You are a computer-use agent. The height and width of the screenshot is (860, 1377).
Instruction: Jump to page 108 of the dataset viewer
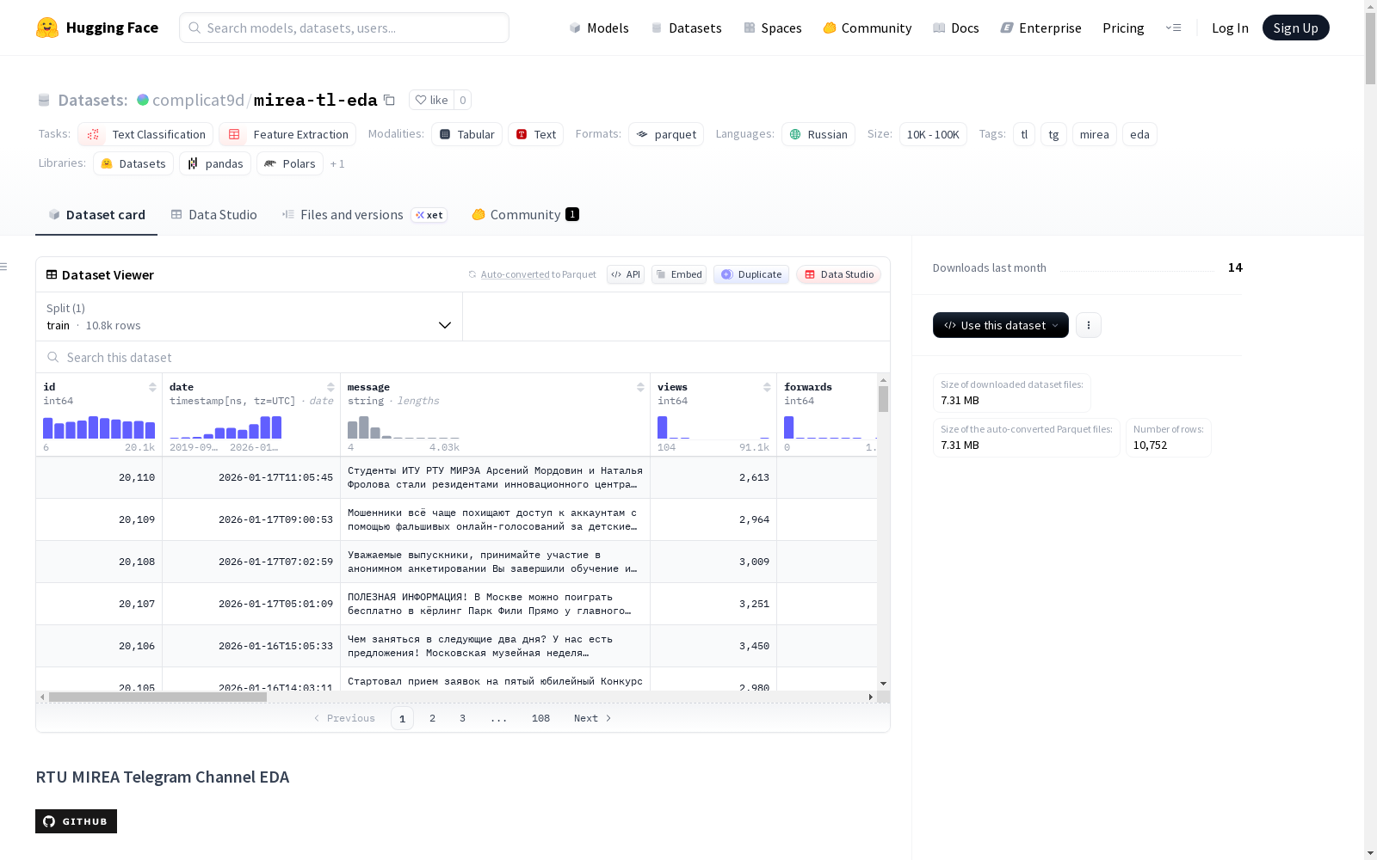pyautogui.click(x=540, y=718)
